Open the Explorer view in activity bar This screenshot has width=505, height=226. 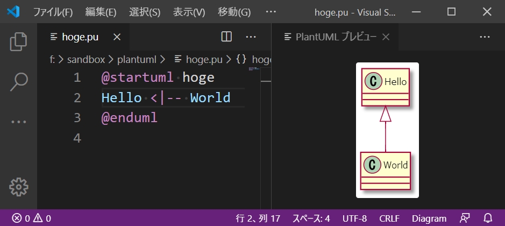pos(18,41)
